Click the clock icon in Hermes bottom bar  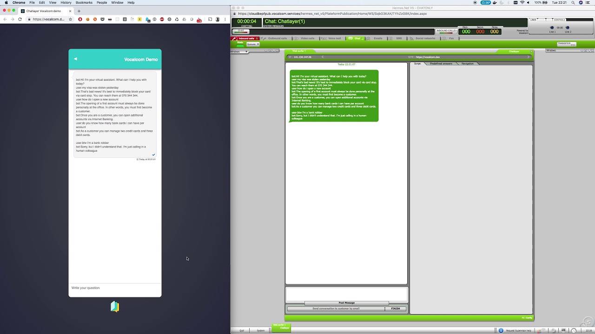(574, 331)
